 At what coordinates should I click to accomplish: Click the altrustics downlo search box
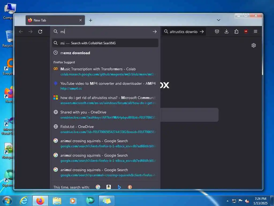point(184,32)
